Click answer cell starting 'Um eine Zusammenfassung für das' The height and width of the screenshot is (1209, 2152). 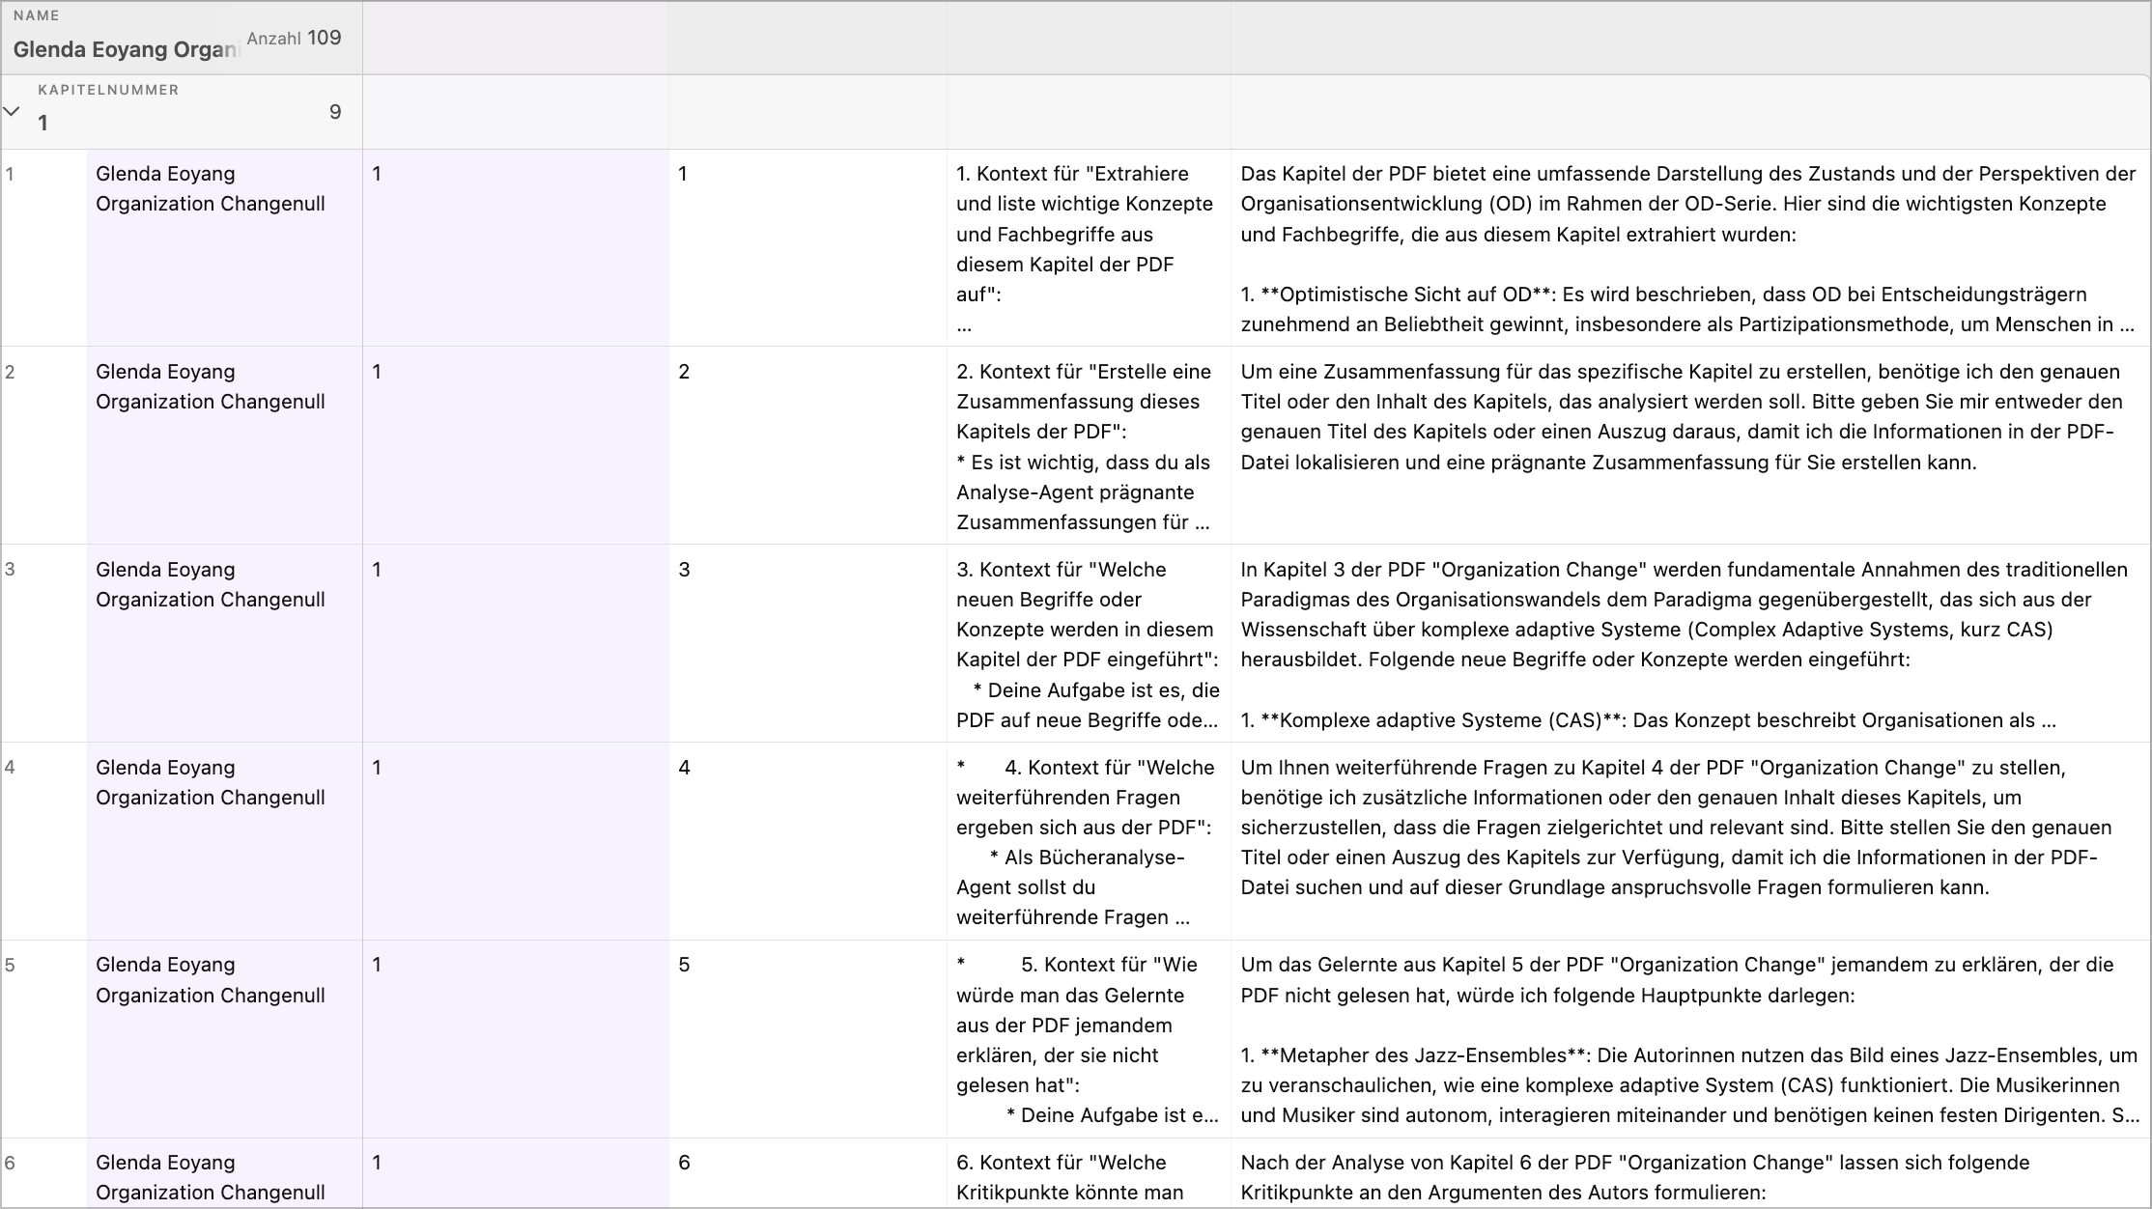coord(1690,445)
